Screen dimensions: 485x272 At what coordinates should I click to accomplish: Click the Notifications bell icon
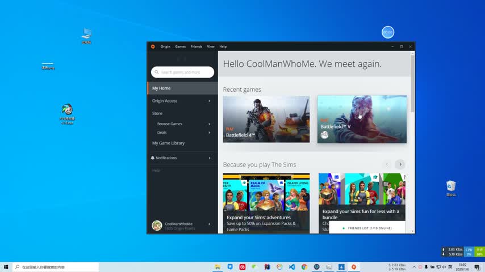point(153,158)
